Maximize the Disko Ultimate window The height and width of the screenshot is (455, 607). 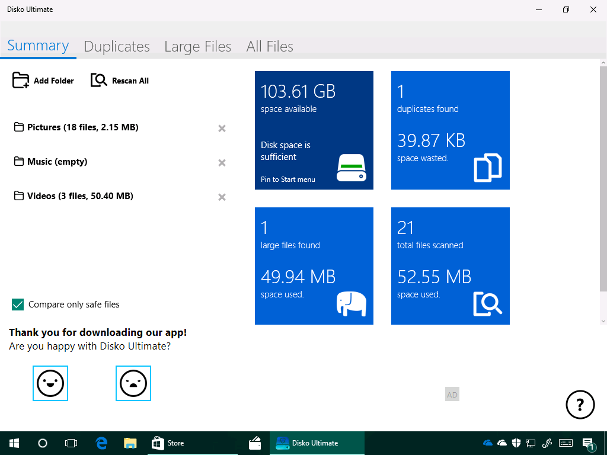566,9
